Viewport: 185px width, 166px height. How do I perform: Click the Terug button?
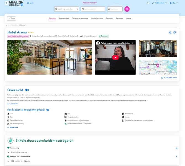[x=12, y=18]
